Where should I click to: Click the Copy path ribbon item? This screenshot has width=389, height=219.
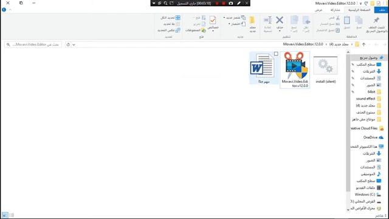pos(329,24)
